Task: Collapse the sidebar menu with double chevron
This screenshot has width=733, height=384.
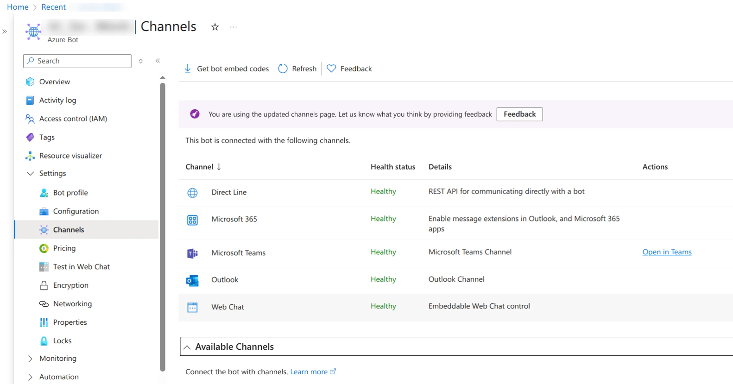Action: click(158, 61)
